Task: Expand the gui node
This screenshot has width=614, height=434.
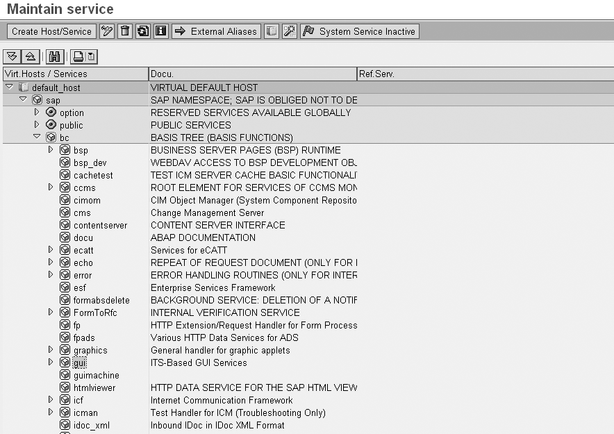Action: pos(51,362)
